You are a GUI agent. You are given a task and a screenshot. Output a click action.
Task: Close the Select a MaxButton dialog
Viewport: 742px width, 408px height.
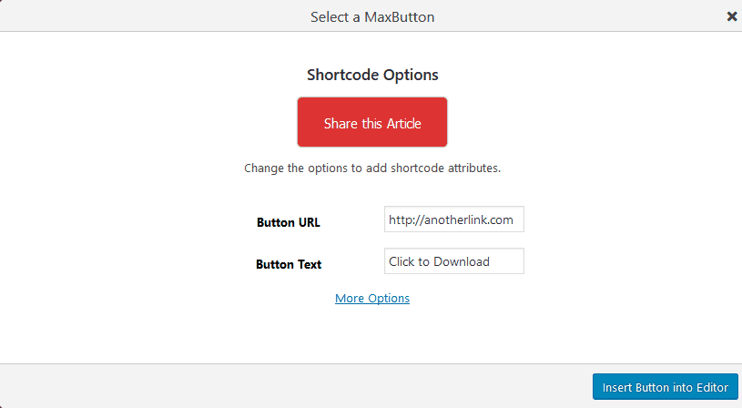(x=731, y=16)
